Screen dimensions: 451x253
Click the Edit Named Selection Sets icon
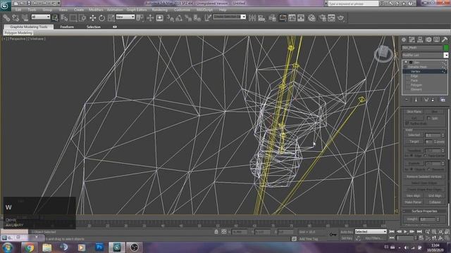tap(208, 18)
